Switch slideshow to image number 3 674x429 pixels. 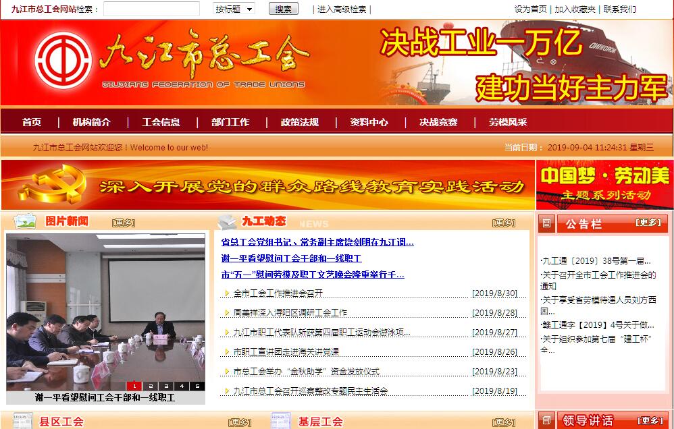click(165, 386)
